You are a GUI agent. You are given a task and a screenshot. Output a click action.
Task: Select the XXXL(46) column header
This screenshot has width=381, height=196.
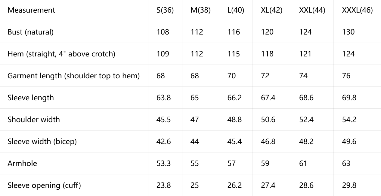click(x=357, y=10)
